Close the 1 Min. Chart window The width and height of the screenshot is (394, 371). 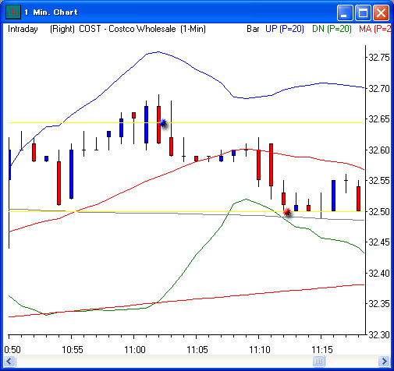(381, 12)
